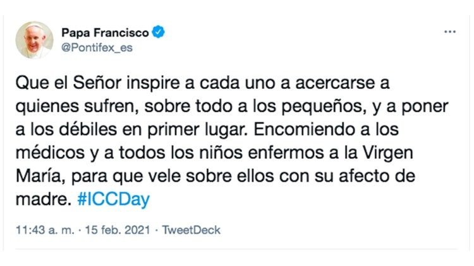Click the Papa Francisco display name
The width and height of the screenshot is (474, 266).
point(104,32)
